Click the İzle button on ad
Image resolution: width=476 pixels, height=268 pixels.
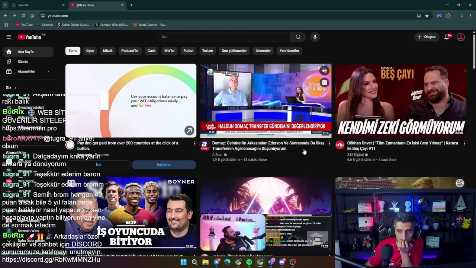point(99,165)
